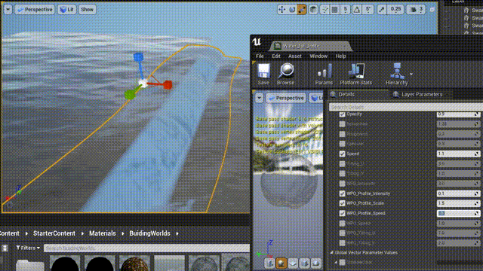The image size is (483, 271).
Task: Set preview mesh to plane icon
Action: pos(293,263)
